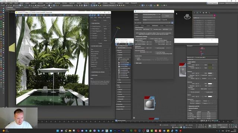Select CoronaLegacyMtl in the material browser
This screenshot has height=133, width=238.
tap(125, 65)
